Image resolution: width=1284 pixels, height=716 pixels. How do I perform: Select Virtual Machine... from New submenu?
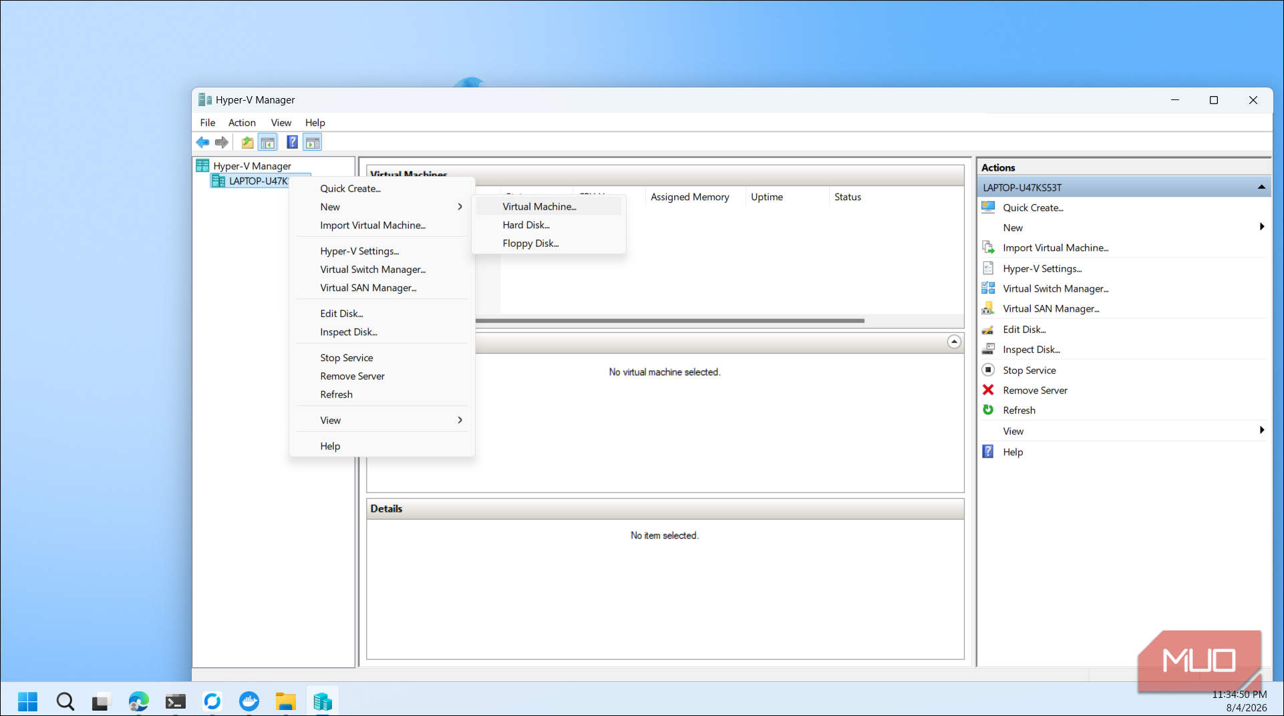click(x=548, y=207)
